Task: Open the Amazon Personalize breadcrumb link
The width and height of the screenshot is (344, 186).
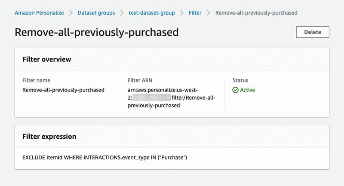Action: (x=39, y=13)
